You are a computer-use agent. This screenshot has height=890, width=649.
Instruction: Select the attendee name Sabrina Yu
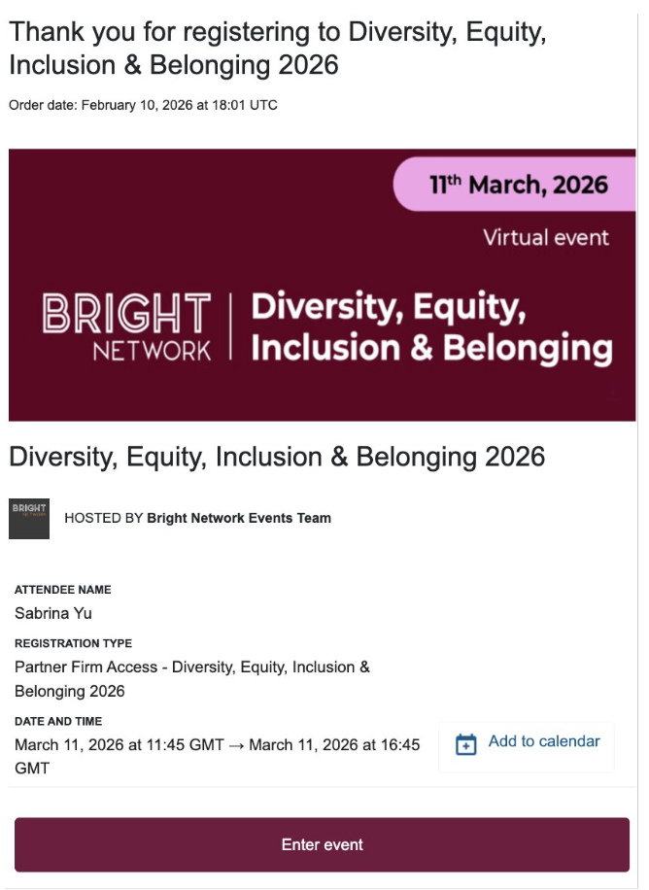pyautogui.click(x=53, y=613)
